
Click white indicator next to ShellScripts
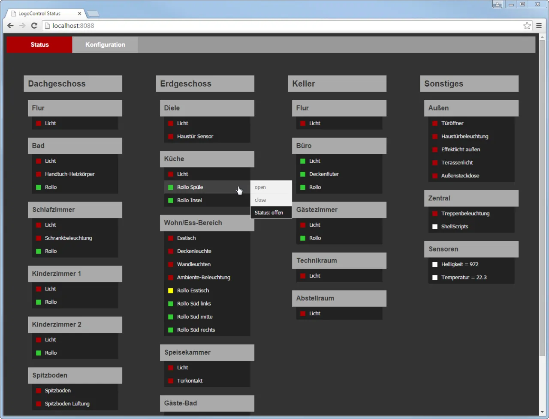coord(435,227)
